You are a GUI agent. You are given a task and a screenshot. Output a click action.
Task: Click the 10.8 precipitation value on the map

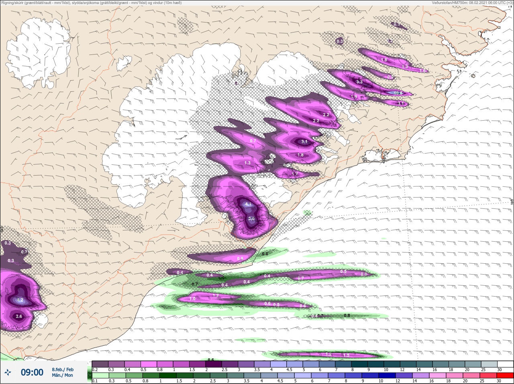pos(398,93)
